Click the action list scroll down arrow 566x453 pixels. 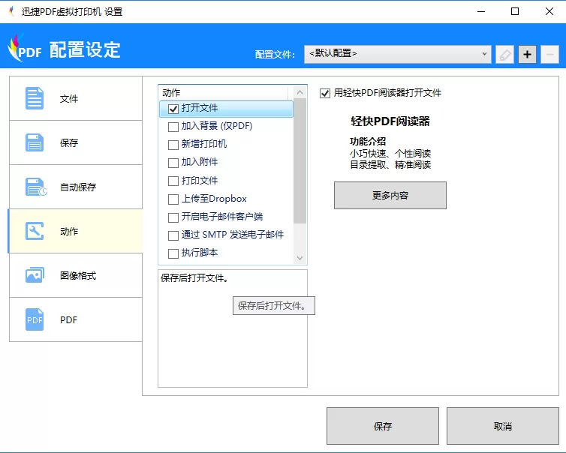(300, 258)
